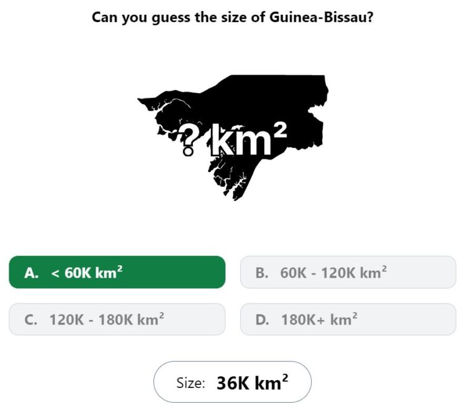This screenshot has width=462, height=409.
Task: Click the letter 'B.' on second answer
Action: pos(262,273)
